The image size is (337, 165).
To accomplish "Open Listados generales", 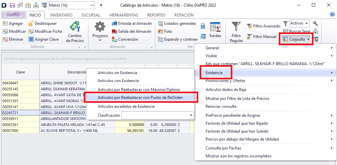I will [x=177, y=23].
